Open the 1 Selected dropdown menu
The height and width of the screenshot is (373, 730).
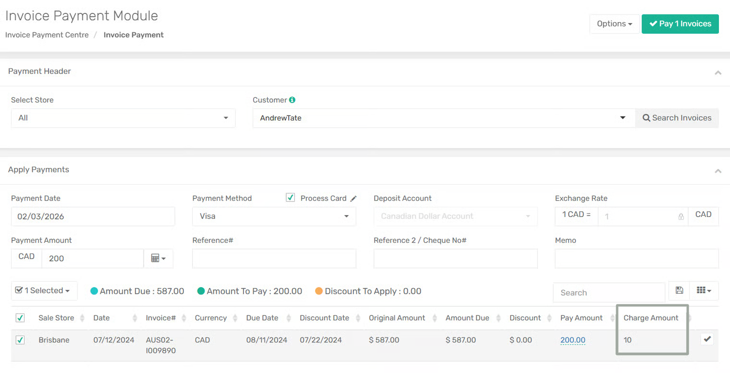(x=44, y=291)
